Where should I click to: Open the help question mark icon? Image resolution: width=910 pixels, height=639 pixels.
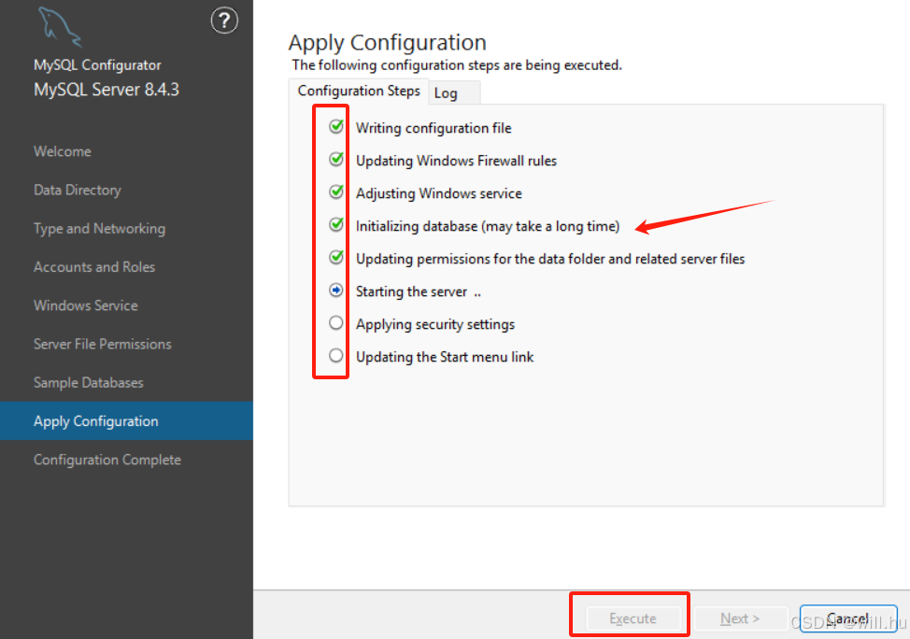224,21
